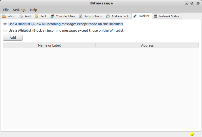Click the Add button
This screenshot has width=202, height=137.
tap(13, 38)
